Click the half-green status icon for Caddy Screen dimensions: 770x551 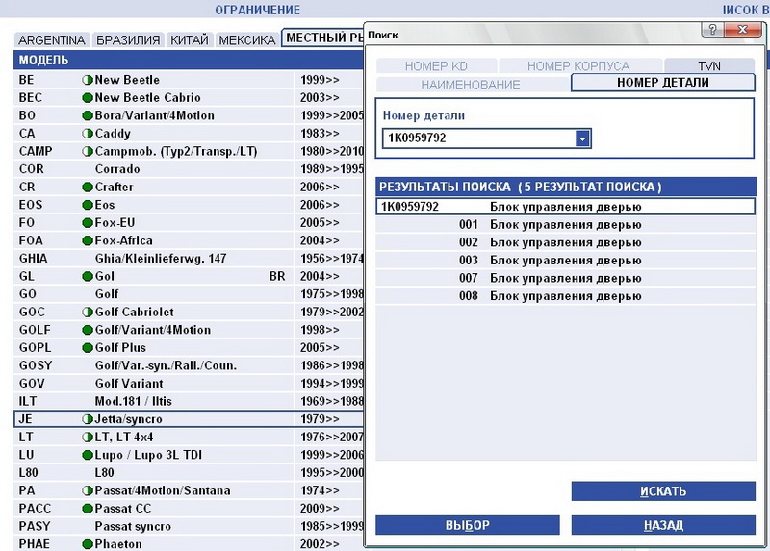(88, 134)
